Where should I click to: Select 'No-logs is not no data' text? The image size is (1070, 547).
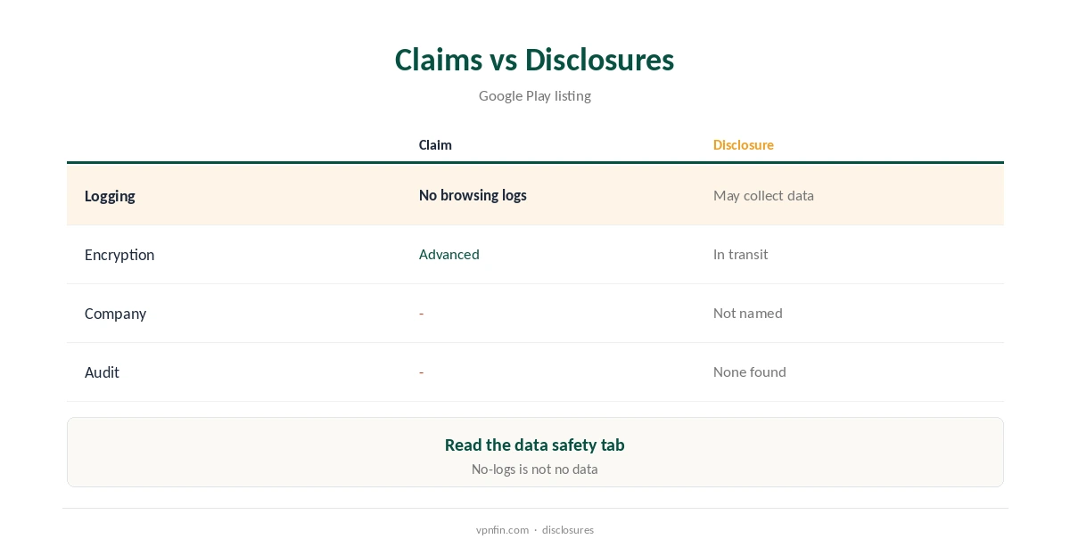[x=534, y=469]
